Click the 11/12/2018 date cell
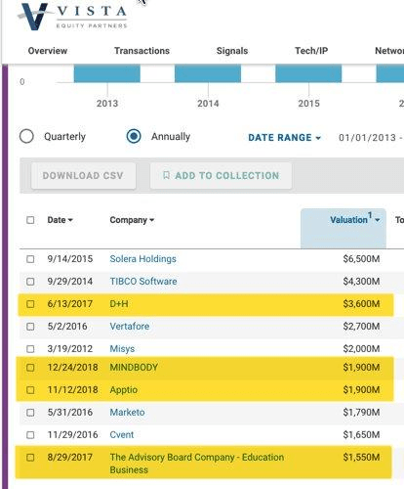Image resolution: width=404 pixels, height=489 pixels. 72,390
